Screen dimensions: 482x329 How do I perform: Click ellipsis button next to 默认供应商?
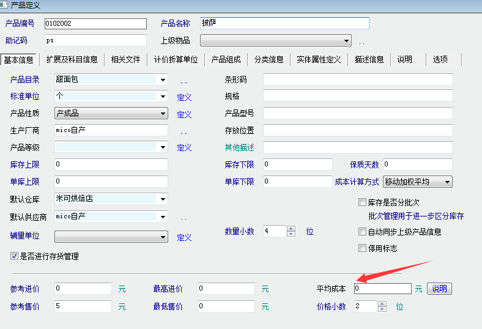184,217
